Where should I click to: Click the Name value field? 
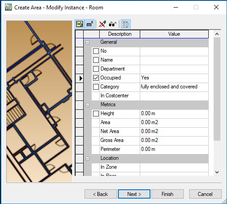174,61
